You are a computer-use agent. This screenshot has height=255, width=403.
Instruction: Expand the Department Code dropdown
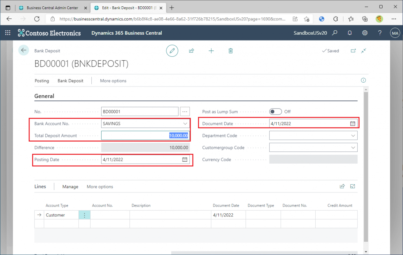(x=352, y=136)
